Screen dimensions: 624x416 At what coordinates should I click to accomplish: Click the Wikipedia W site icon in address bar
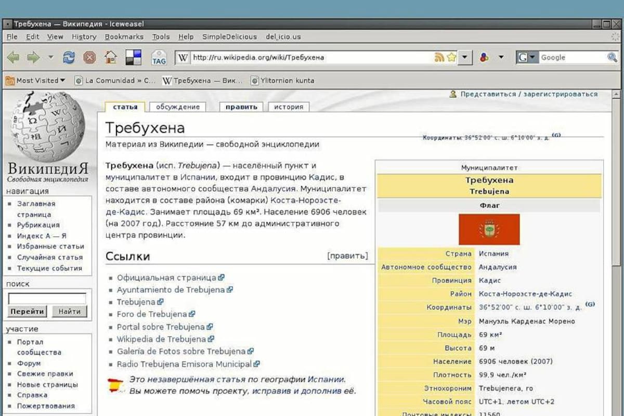click(183, 57)
